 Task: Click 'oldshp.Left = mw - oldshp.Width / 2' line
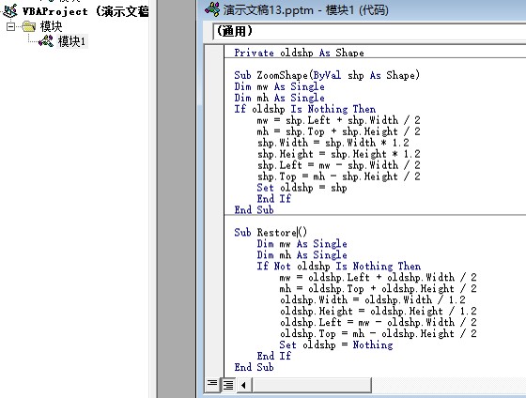click(x=378, y=322)
